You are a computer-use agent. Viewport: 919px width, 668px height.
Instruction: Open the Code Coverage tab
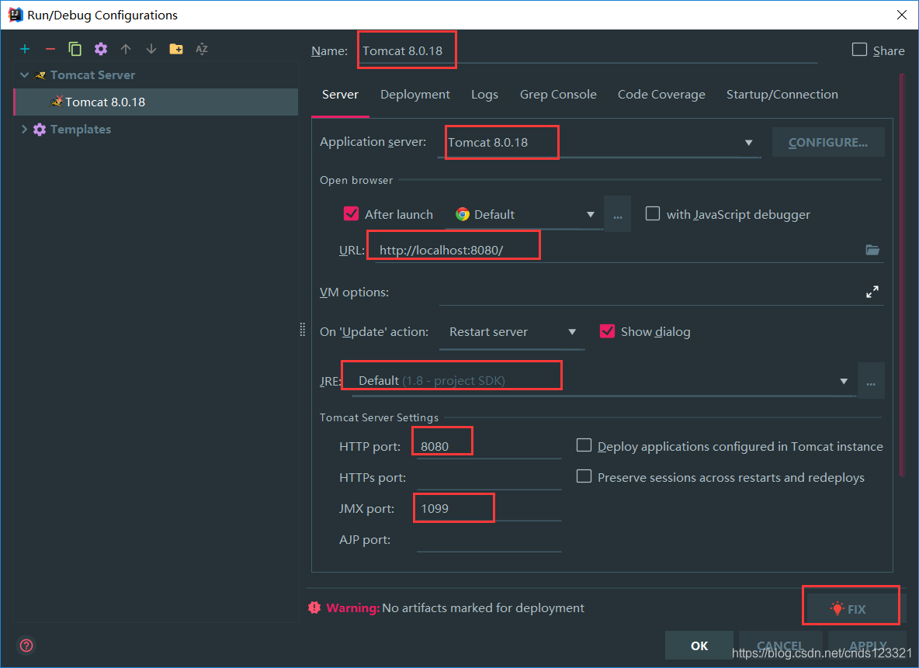pos(661,95)
